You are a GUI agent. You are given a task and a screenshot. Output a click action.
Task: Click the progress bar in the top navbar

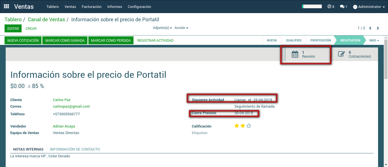tap(312, 6)
